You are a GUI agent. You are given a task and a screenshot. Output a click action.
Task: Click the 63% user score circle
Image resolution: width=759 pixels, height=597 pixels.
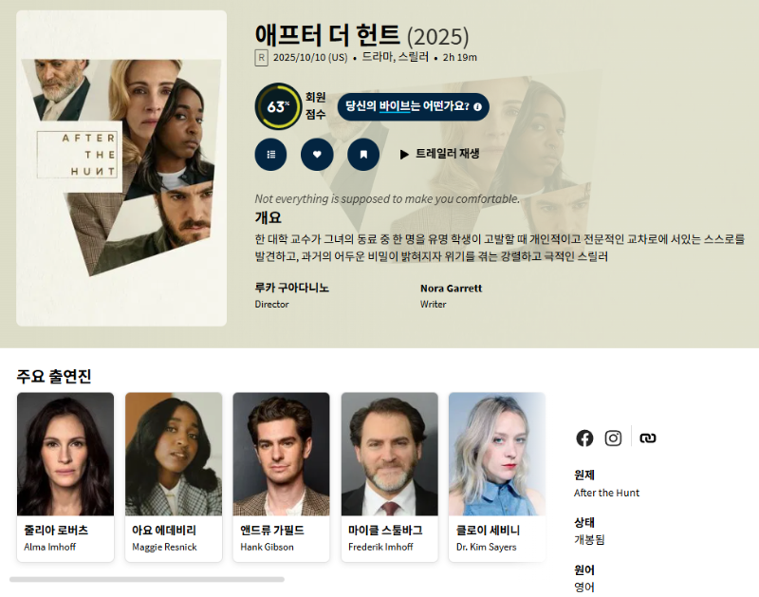[x=278, y=106]
